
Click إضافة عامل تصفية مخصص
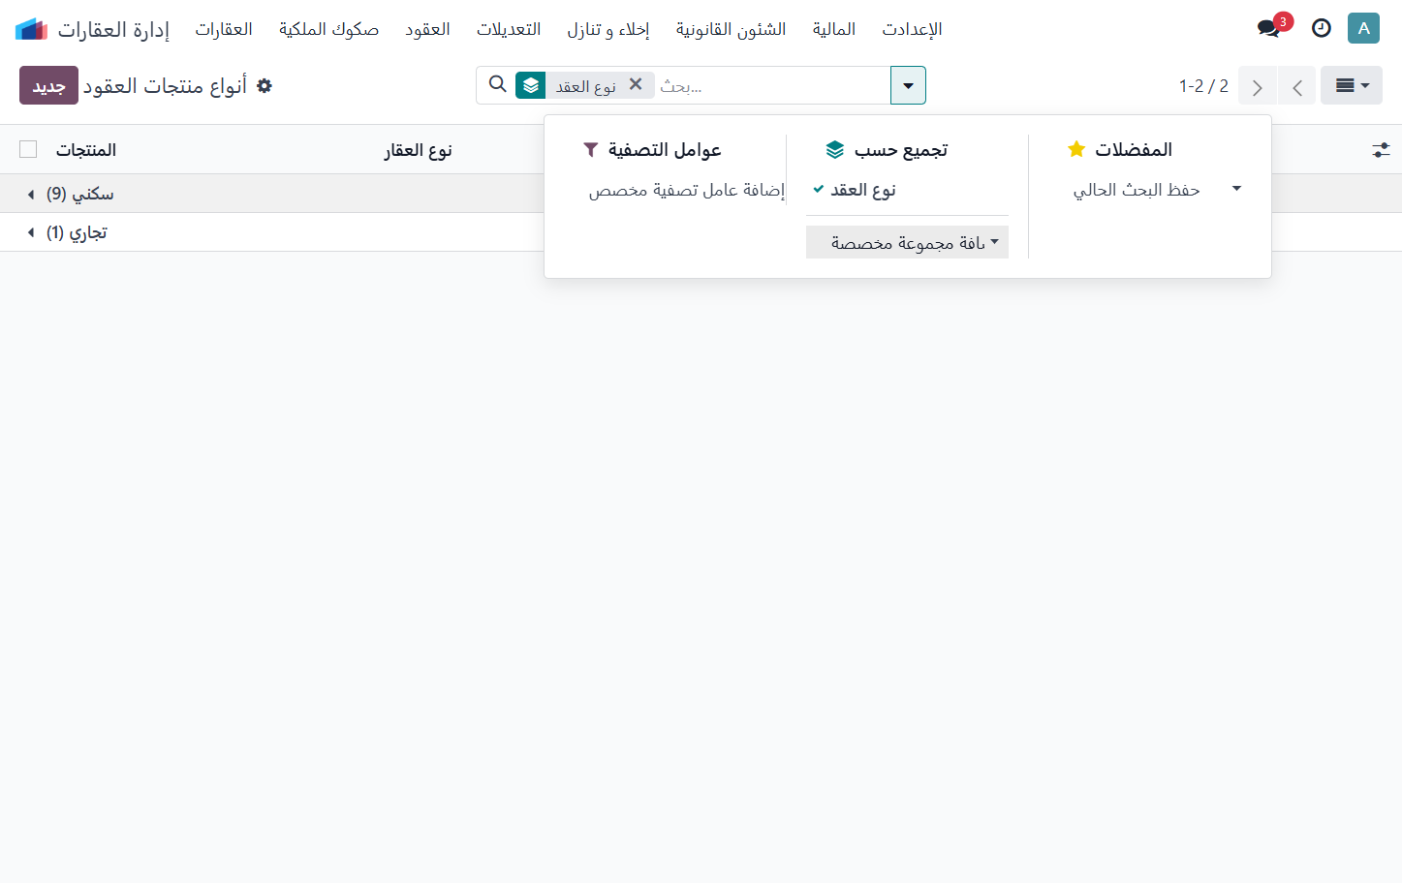coord(686,190)
